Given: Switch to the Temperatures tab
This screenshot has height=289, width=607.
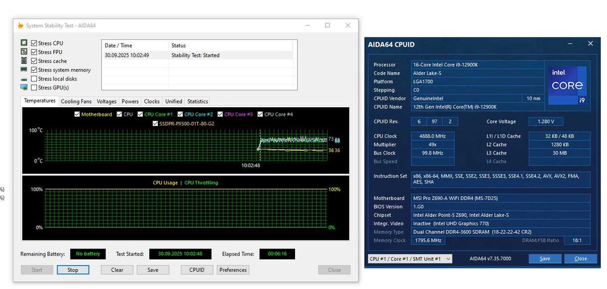Looking at the screenshot, I should pyautogui.click(x=39, y=101).
